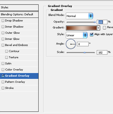Enable the Stroke checkbox
Viewport: 113px width, 114px height.
click(x=3, y=88)
